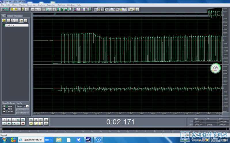Click the Auto-Play button under Sort By
Image resolution: width=230 pixels, height=143 pixels.
point(22,109)
